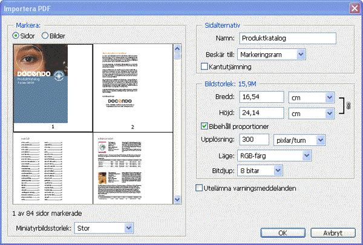Image resolution: width=363 pixels, height=245 pixels.
Task: Click the Namn text field
Action: 287,39
